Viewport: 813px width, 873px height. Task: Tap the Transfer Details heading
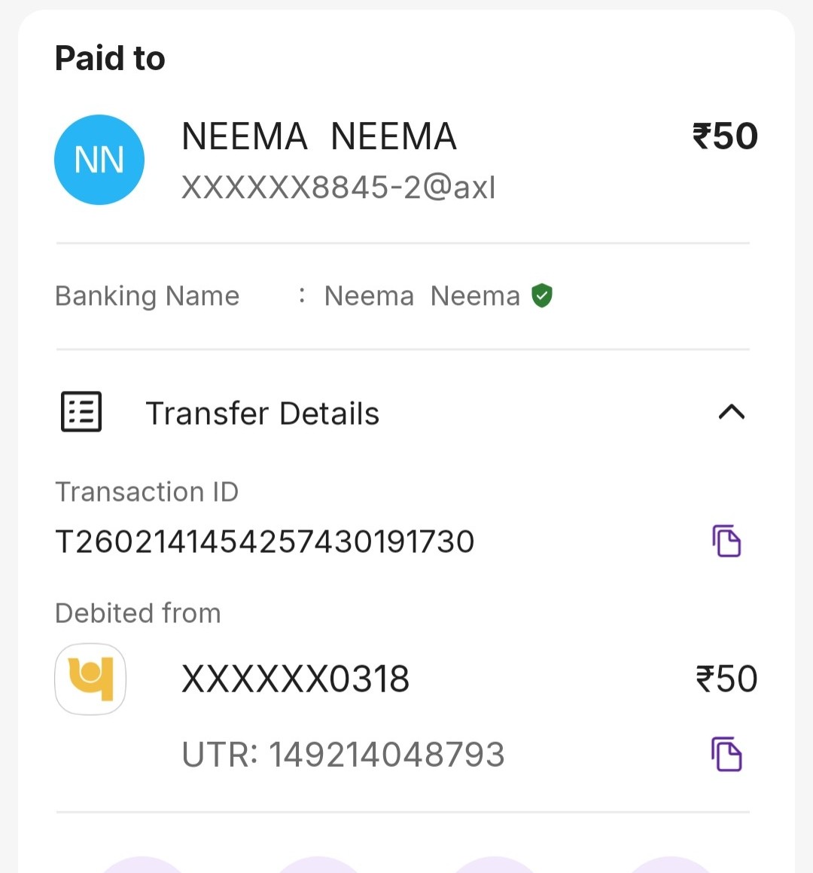(262, 414)
